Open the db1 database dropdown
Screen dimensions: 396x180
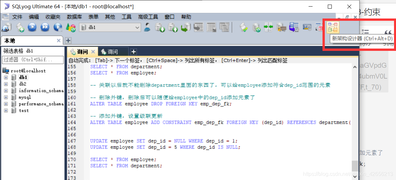tap(110, 27)
